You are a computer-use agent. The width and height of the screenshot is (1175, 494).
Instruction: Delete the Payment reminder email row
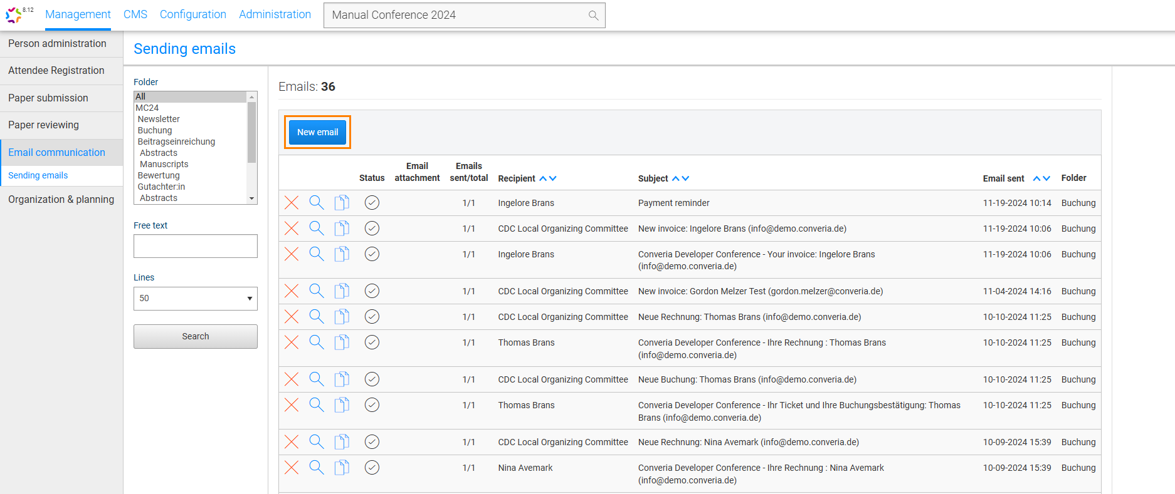pyautogui.click(x=292, y=203)
